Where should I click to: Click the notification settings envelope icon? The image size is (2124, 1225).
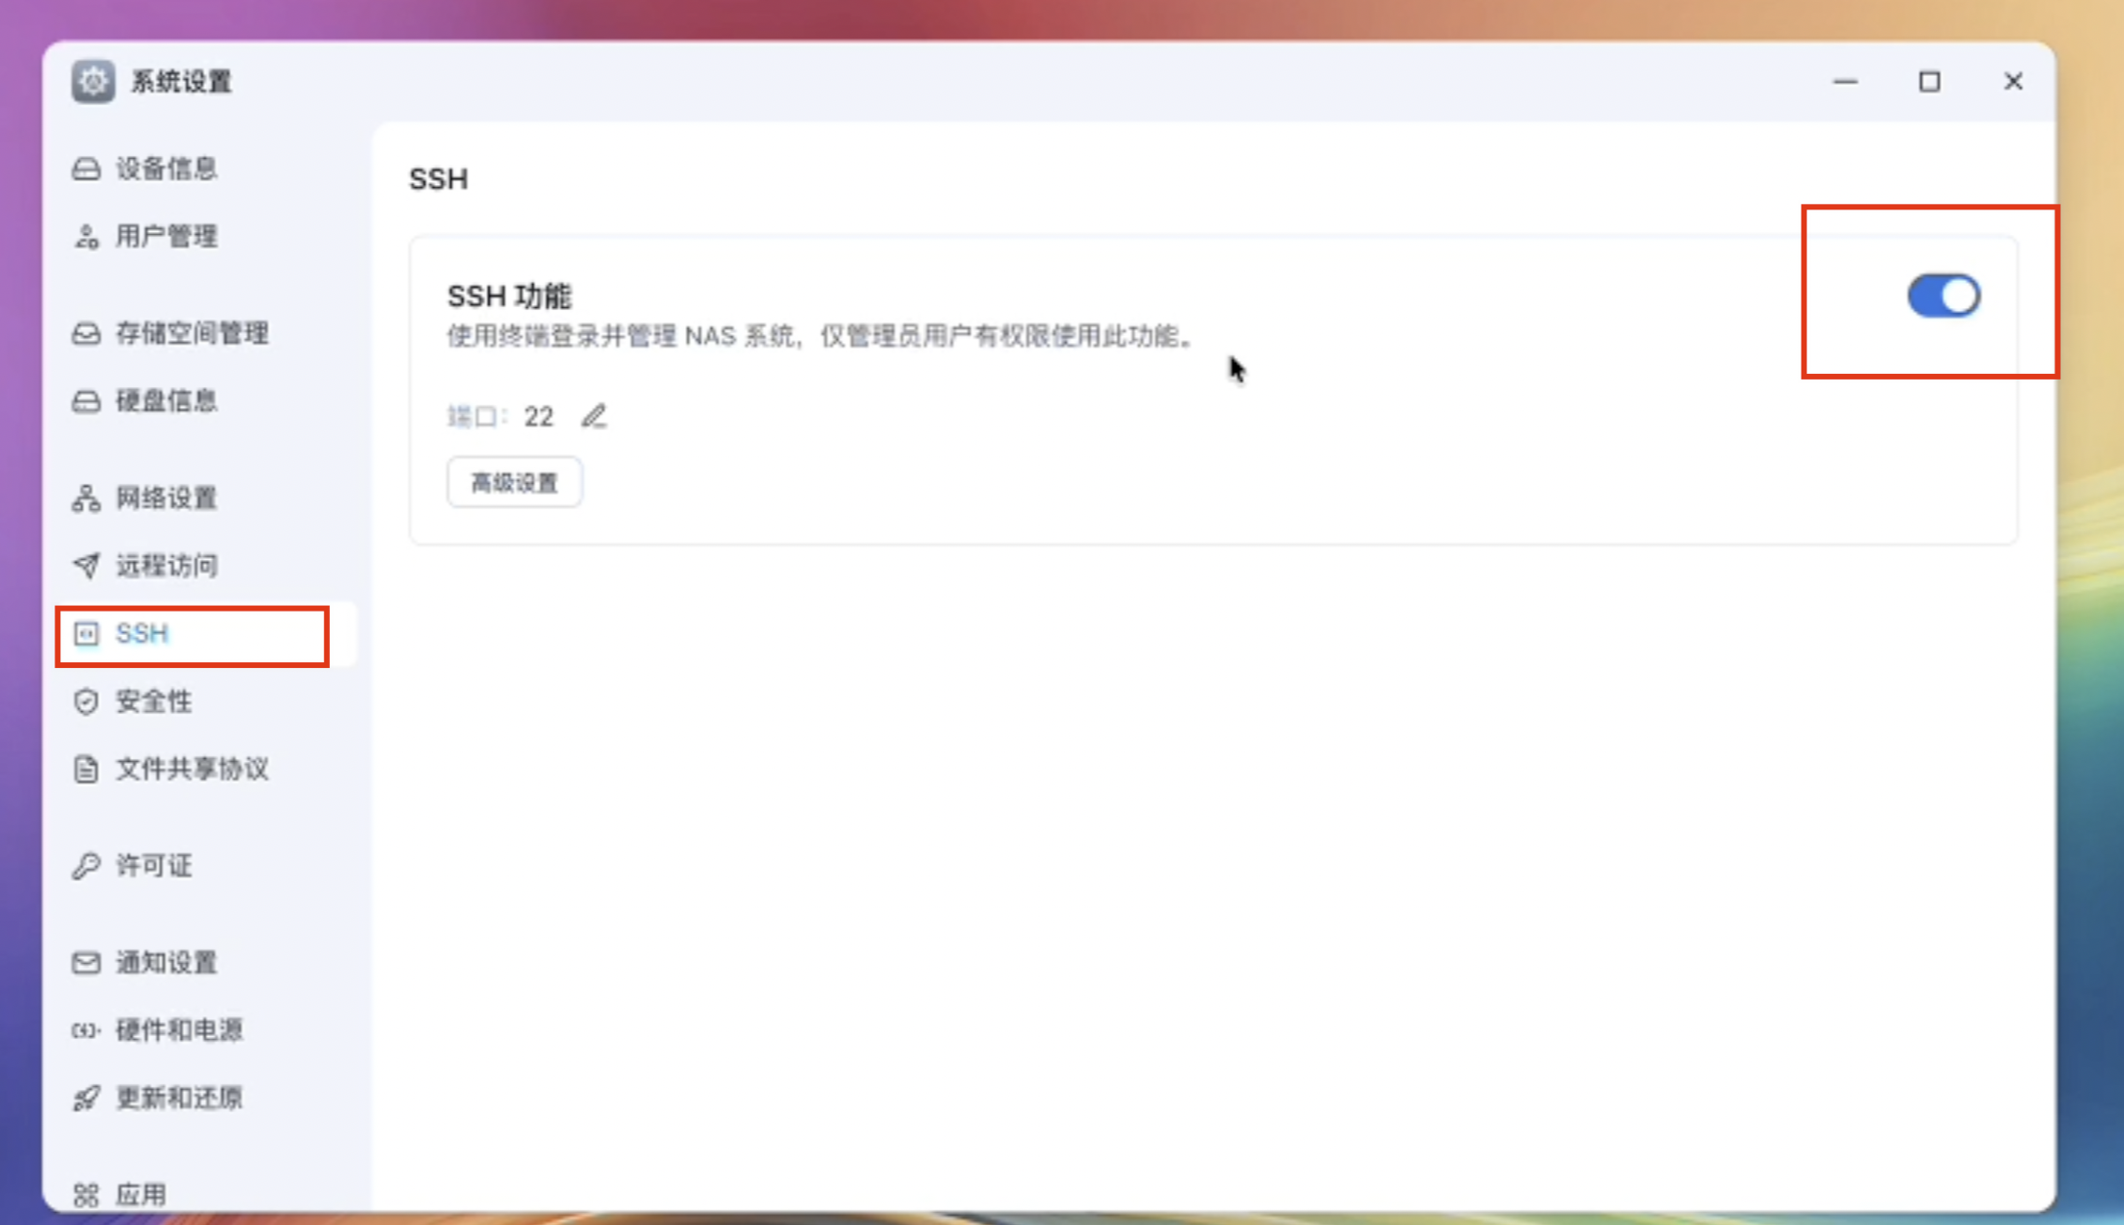coord(86,963)
